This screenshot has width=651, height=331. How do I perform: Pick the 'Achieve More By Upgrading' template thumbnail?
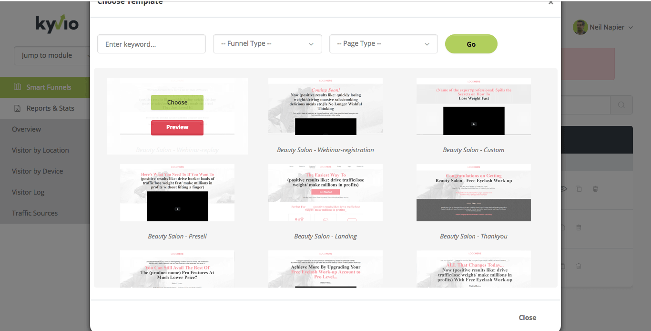coord(325,269)
